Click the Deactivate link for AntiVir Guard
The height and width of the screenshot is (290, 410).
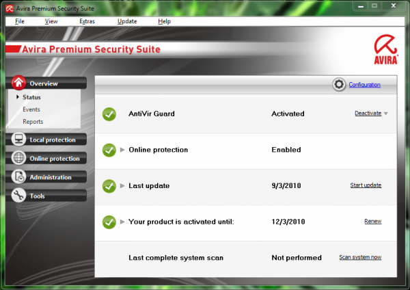368,113
